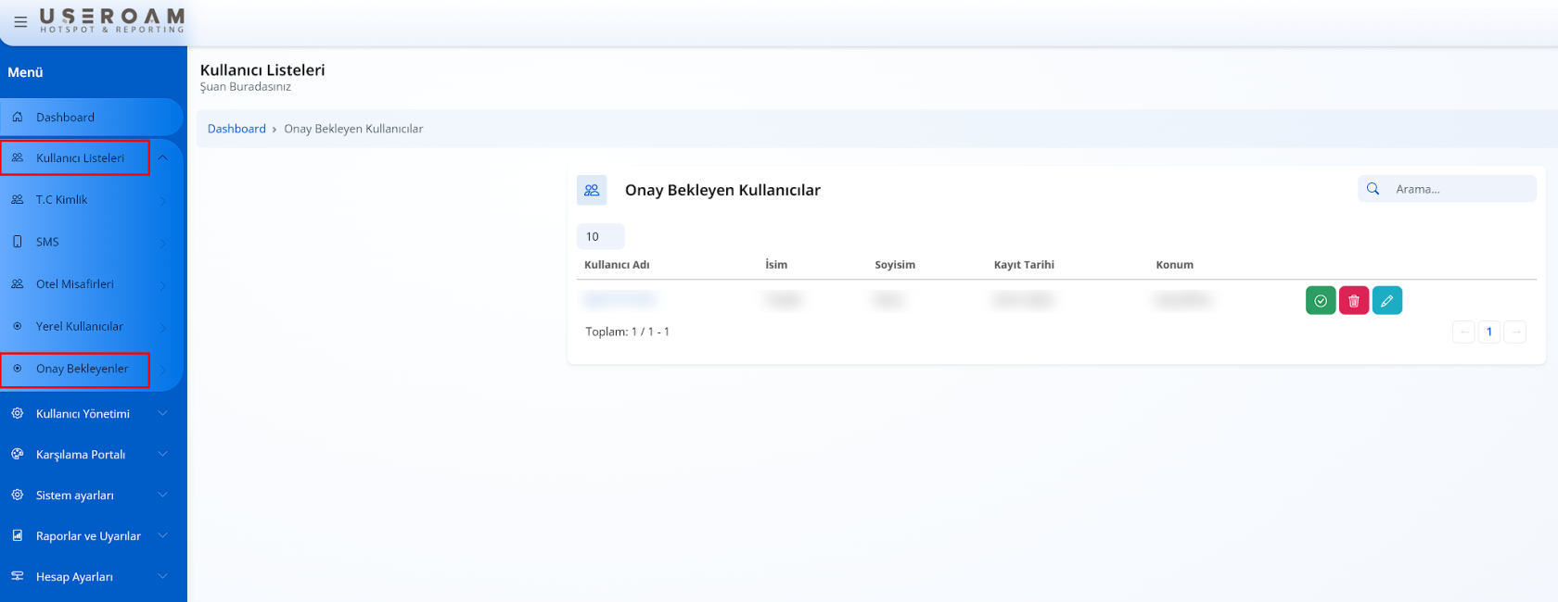Click the users icon beside panel title

tap(592, 190)
